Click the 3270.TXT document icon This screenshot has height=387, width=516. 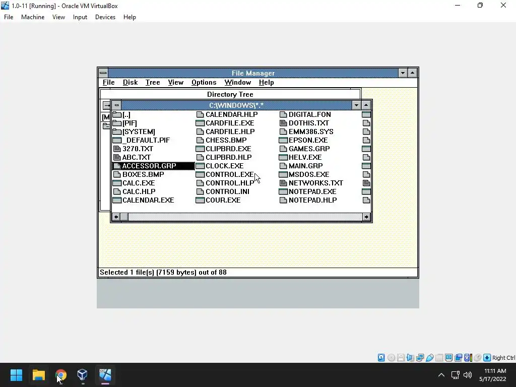point(117,149)
